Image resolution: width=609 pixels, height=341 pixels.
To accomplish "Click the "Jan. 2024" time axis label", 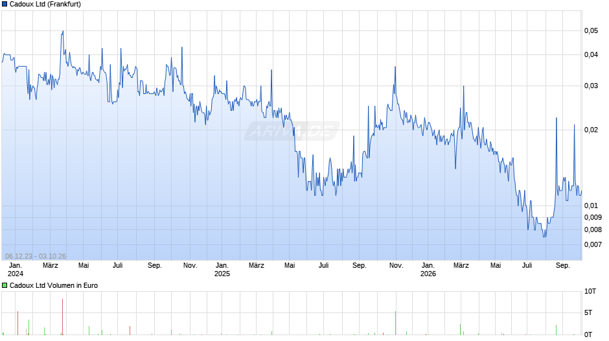I will pos(16,270).
